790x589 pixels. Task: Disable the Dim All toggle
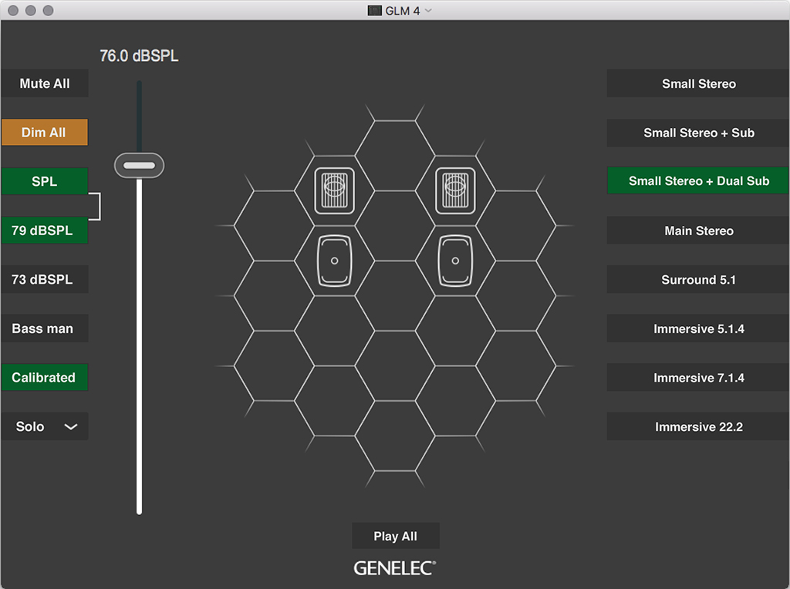45,133
